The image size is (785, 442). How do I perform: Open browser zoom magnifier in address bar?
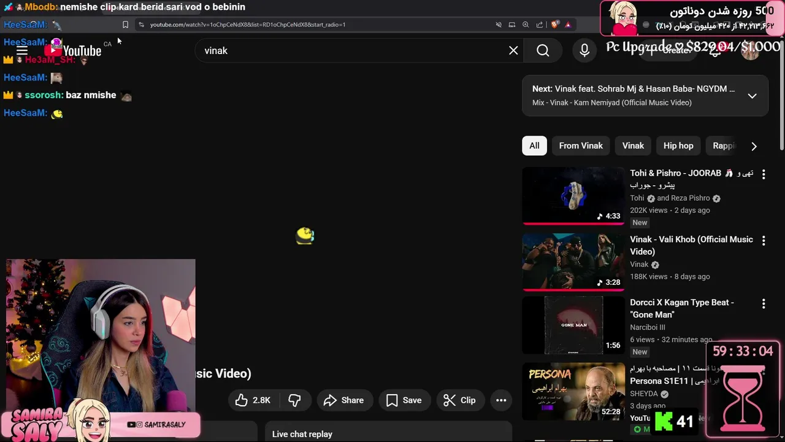click(526, 25)
